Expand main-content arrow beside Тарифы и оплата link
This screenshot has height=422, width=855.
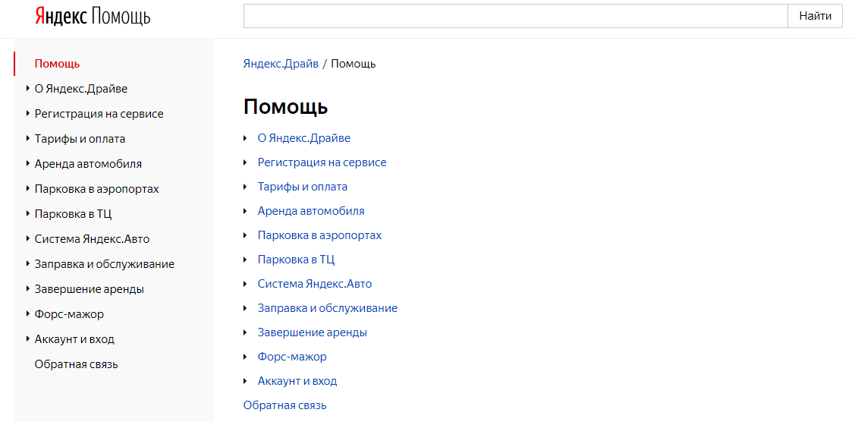(x=246, y=187)
